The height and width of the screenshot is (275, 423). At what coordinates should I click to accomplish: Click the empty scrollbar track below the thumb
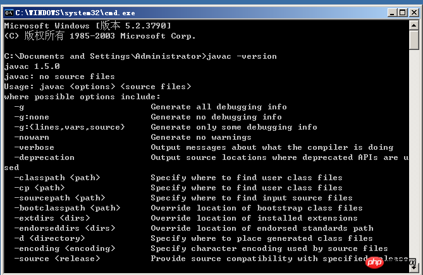414,158
